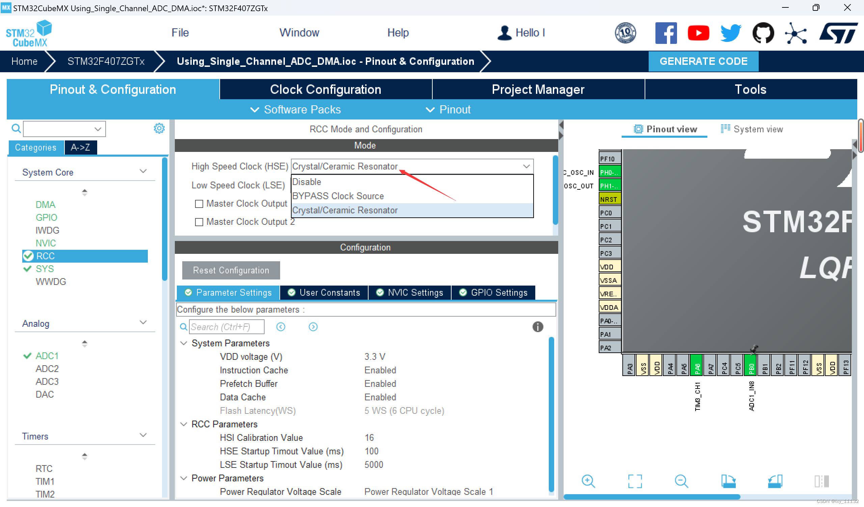Click the parameter info icon

tap(537, 327)
